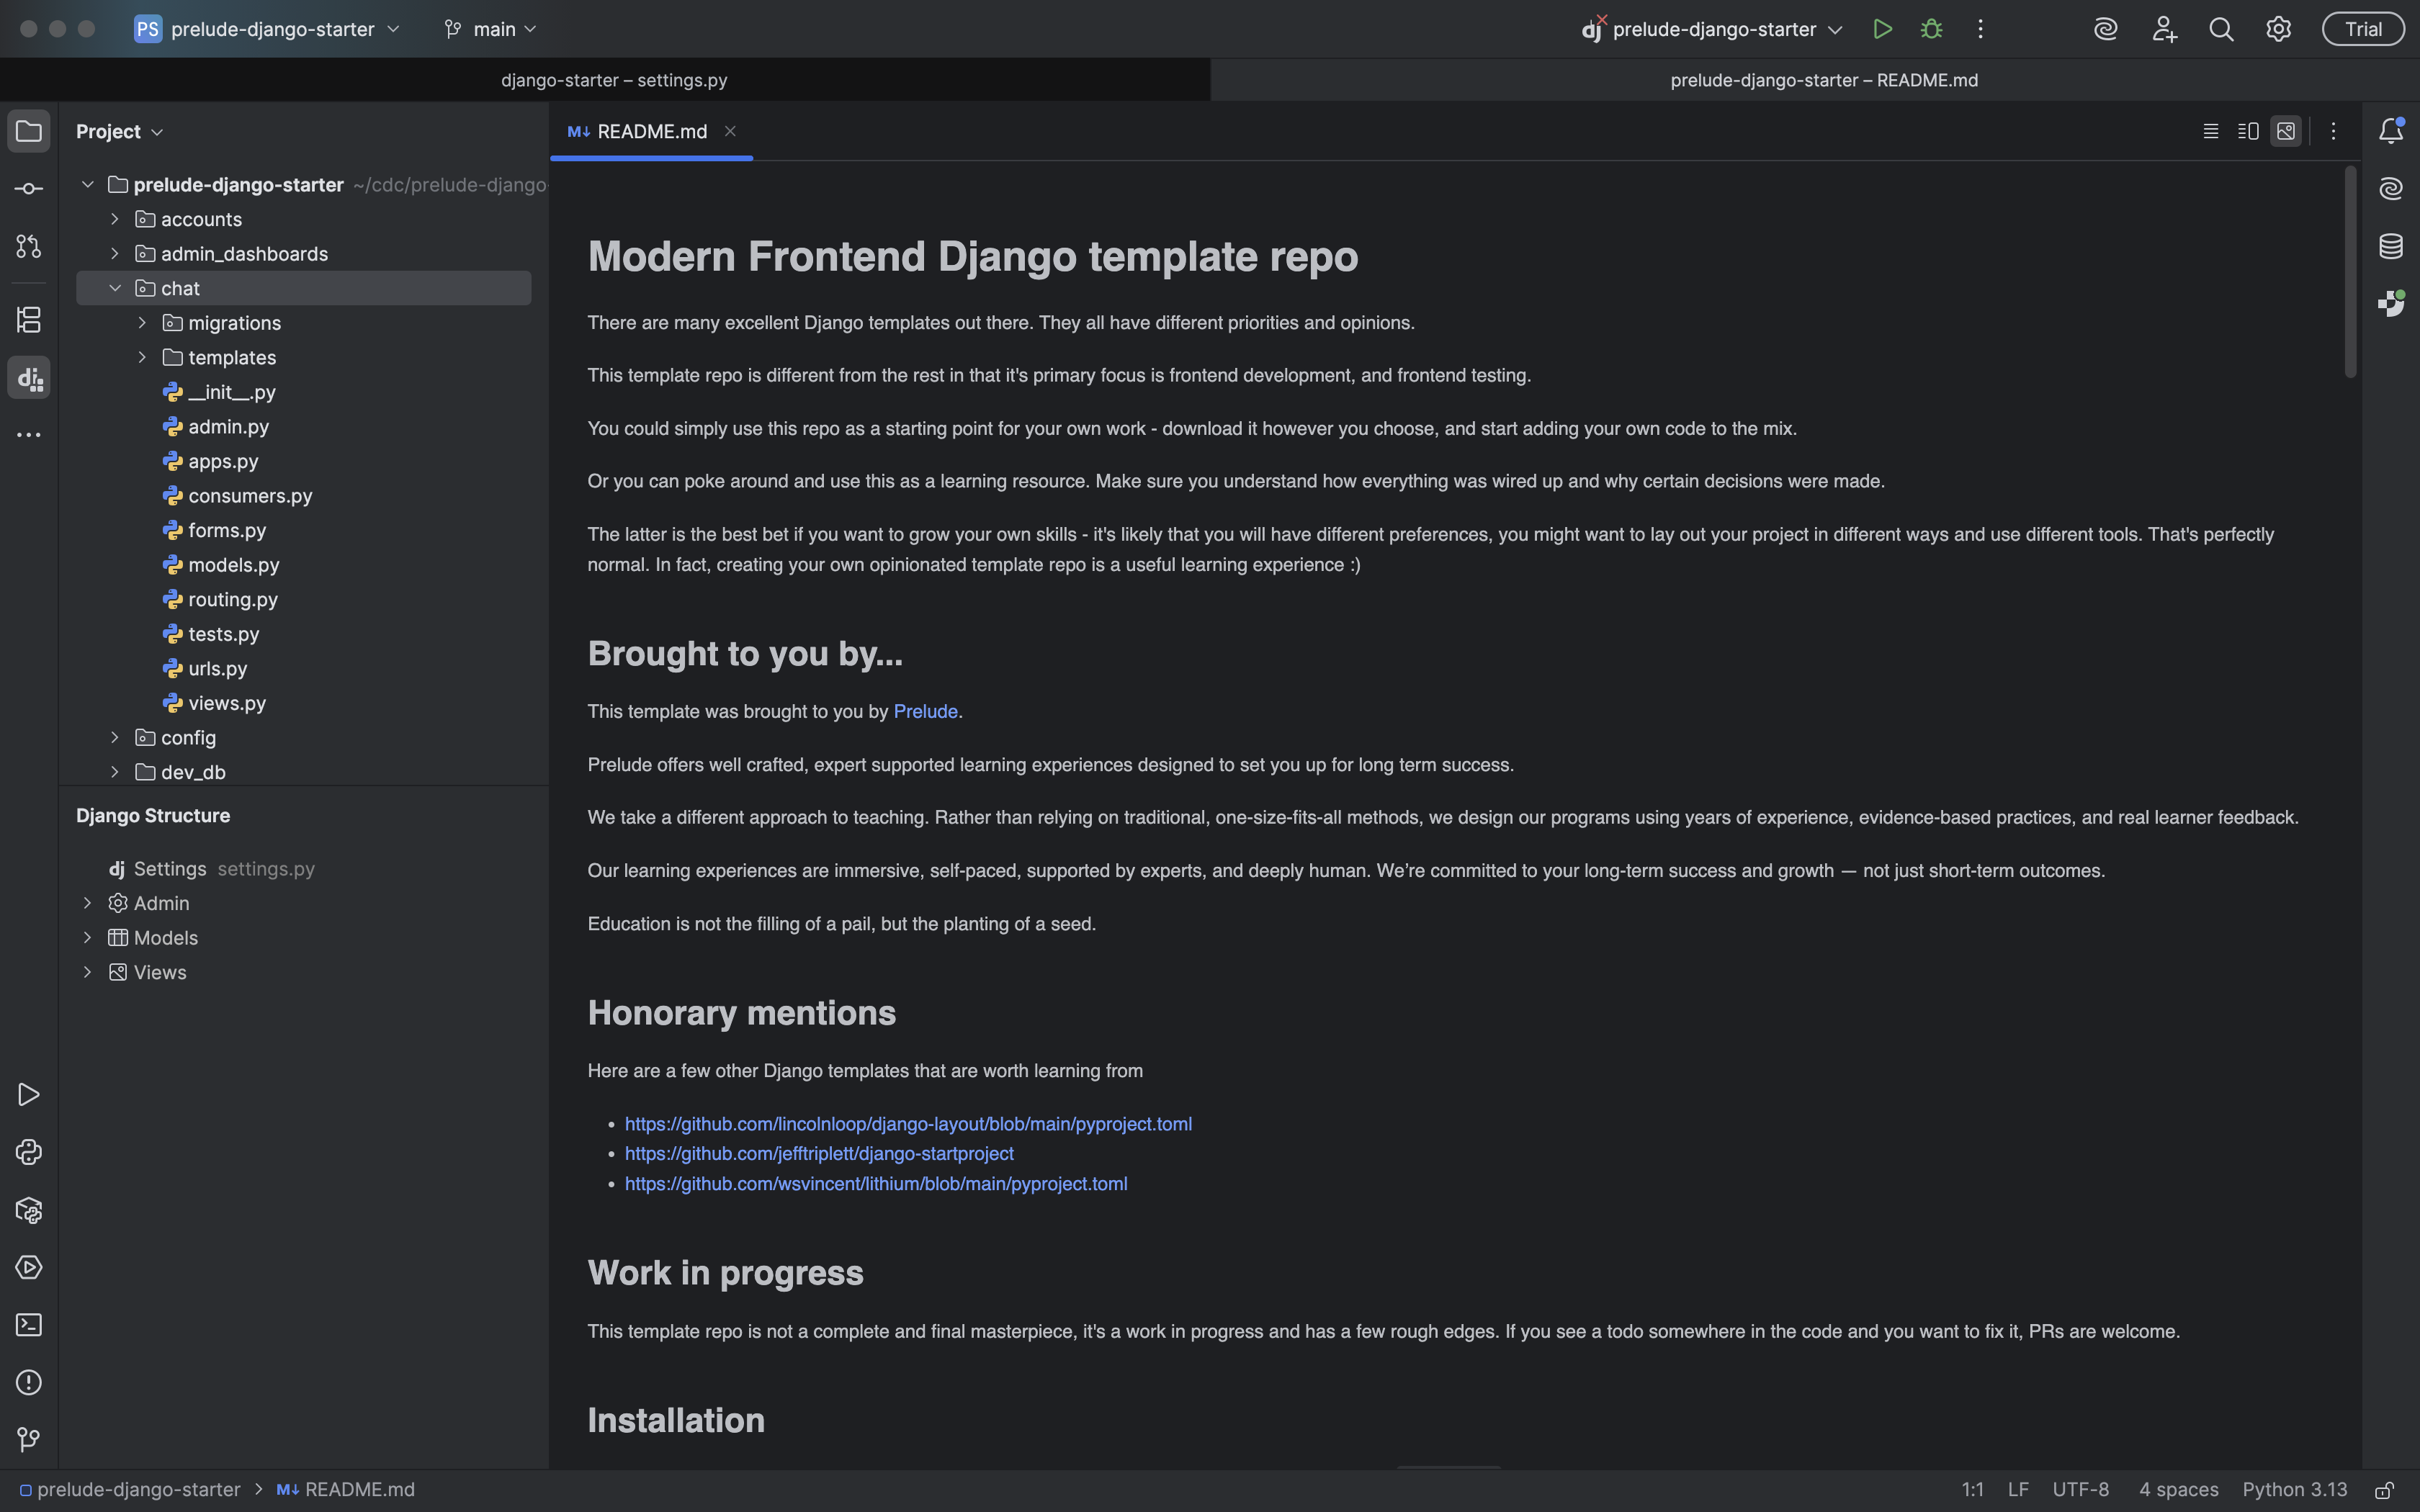Open the Project view dropdown
This screenshot has width=2420, height=1512.
pos(119,131)
